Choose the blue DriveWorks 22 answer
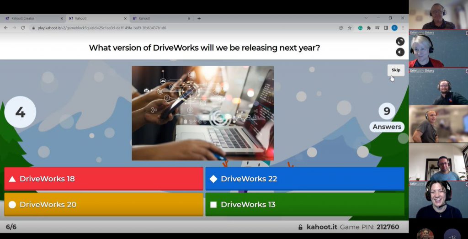This screenshot has height=239, width=468. 305,179
